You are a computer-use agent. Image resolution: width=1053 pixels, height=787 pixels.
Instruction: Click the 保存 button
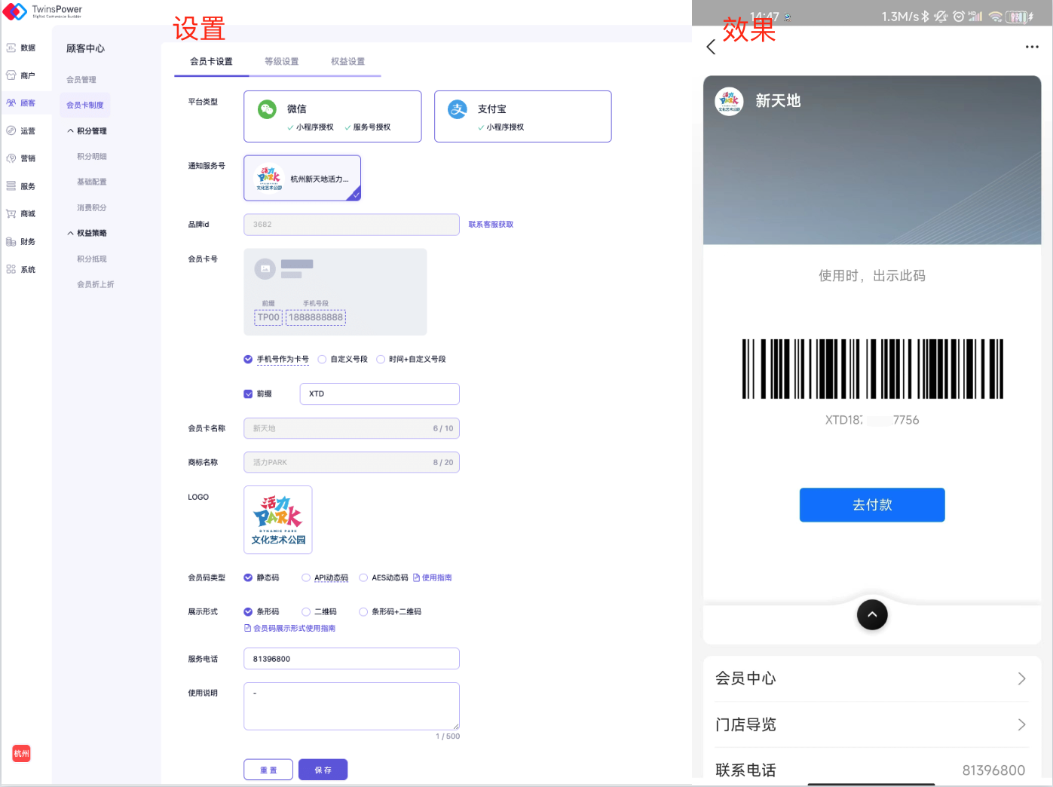(323, 770)
